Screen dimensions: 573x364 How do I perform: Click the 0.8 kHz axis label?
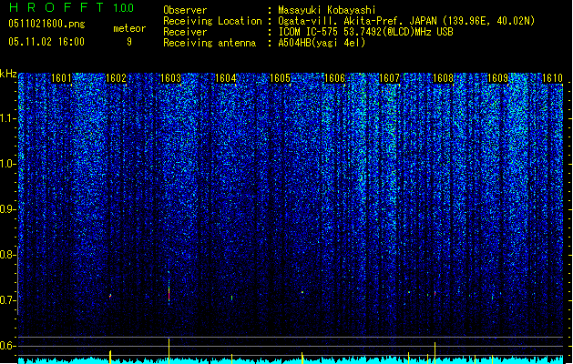(x=8, y=255)
